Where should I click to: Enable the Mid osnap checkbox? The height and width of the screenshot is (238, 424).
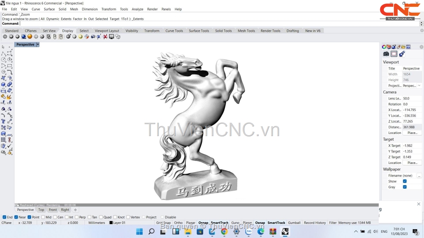click(43, 217)
